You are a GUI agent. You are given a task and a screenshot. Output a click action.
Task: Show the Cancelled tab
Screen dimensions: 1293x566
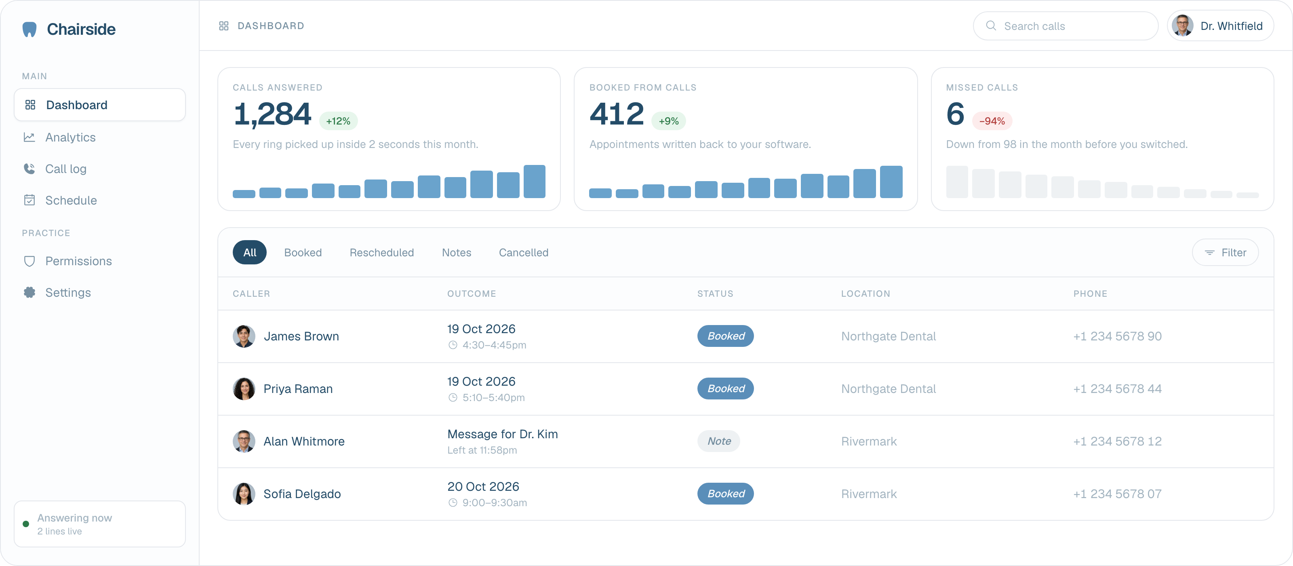click(524, 252)
